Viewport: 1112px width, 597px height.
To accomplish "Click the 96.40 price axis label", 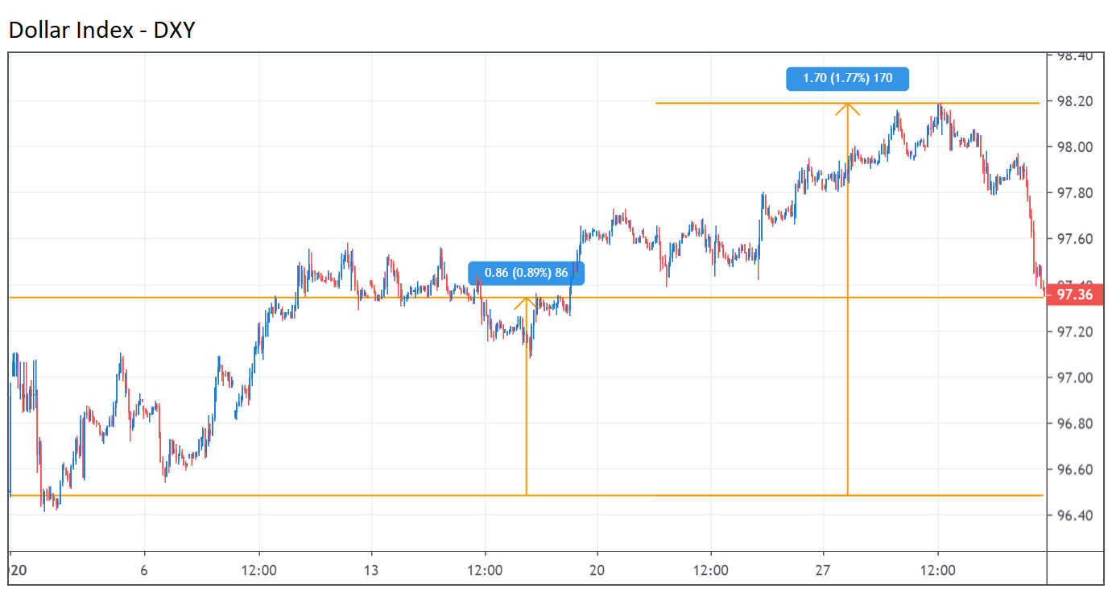I will coord(1073,516).
